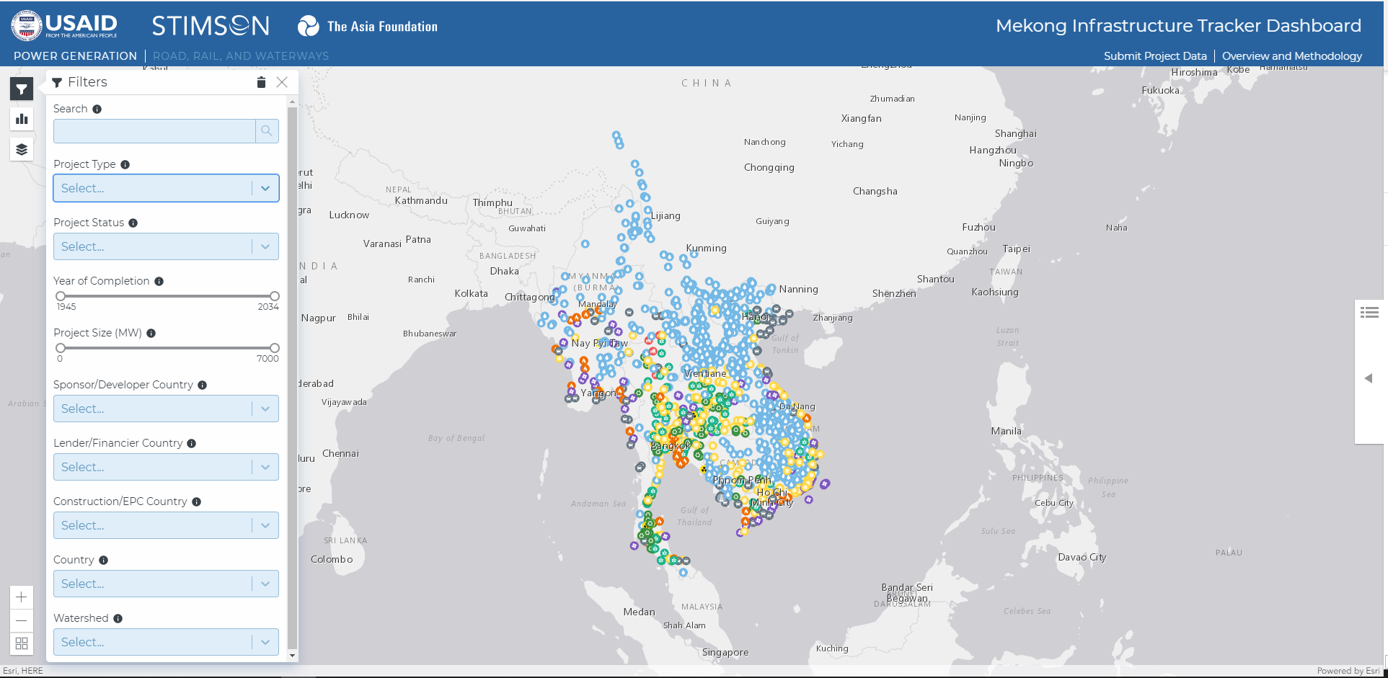Image resolution: width=1388 pixels, height=678 pixels.
Task: Open Submit Project Data link
Action: [1155, 55]
